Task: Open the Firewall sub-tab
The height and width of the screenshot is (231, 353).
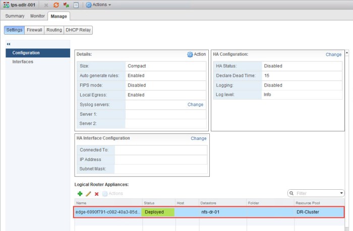Action: [34, 30]
